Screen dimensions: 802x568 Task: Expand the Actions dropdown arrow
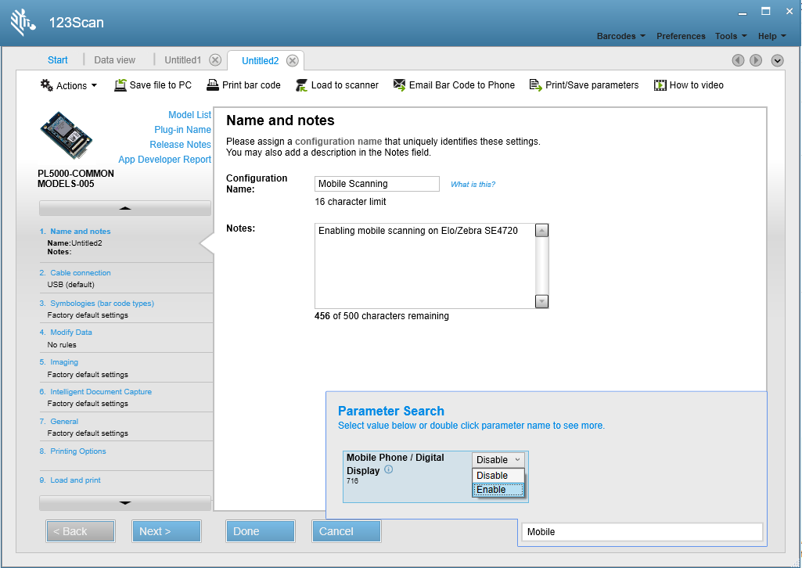(94, 86)
